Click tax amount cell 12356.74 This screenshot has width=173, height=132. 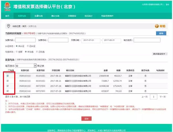point(117,81)
